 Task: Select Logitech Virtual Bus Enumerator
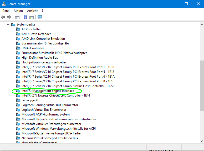pos(44,110)
